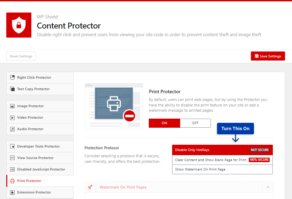292x199 pixels.
Task: Click the Text Copy Protector icon
Action: click(x=12, y=89)
